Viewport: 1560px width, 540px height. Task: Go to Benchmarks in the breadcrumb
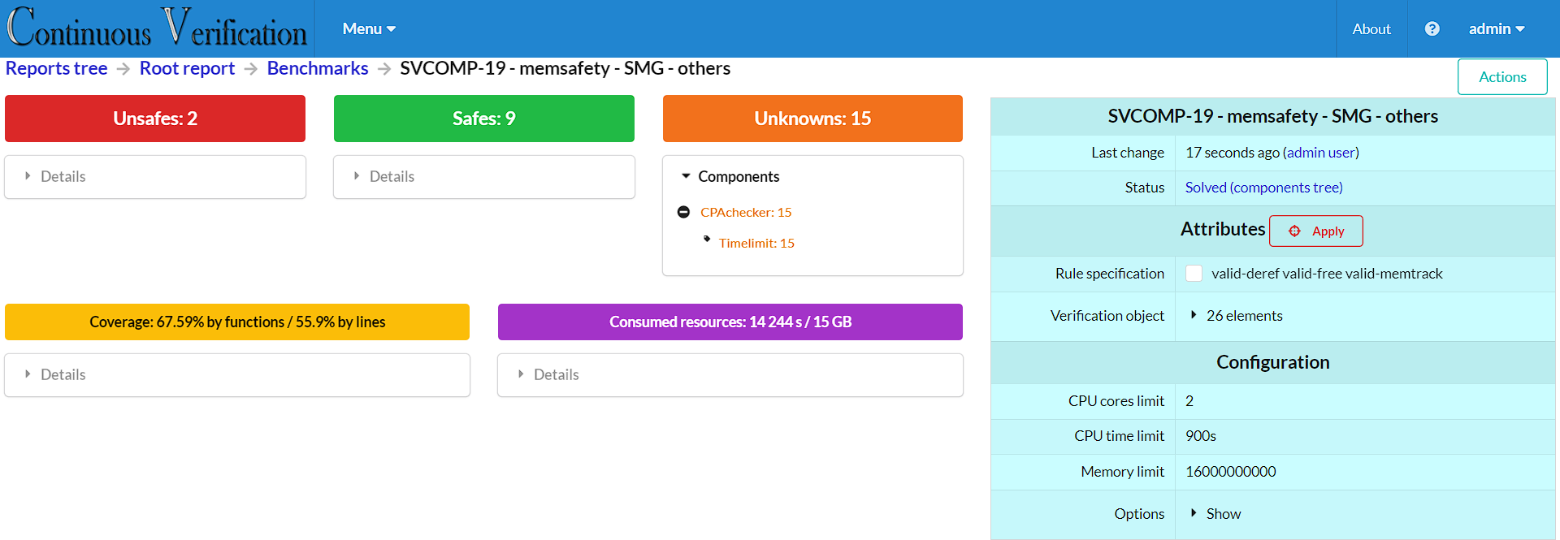318,68
